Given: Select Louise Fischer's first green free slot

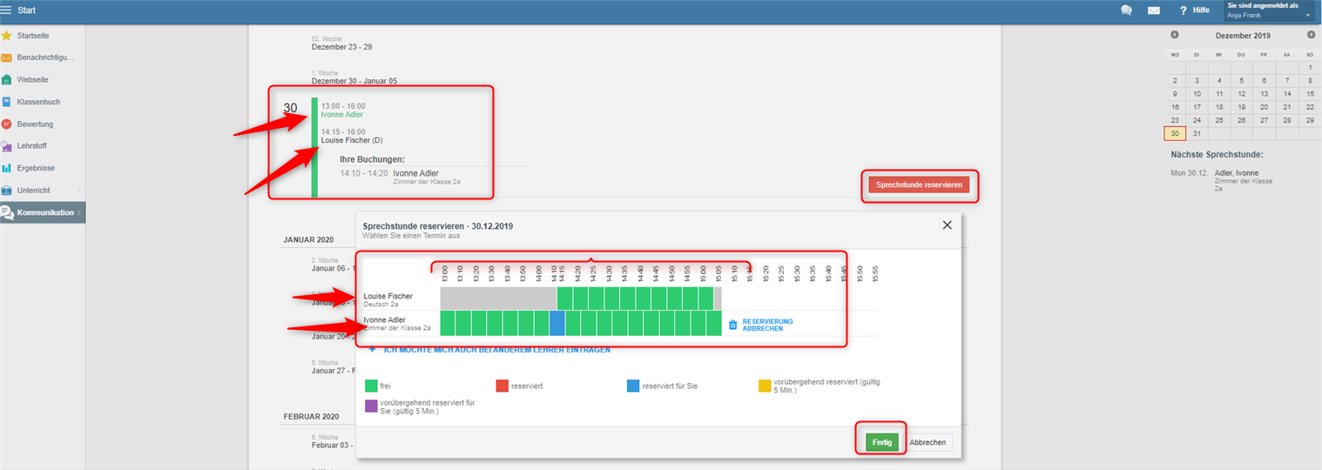Looking at the screenshot, I should click(564, 299).
